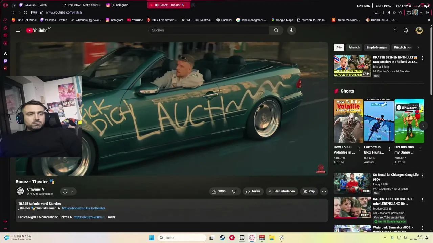Screen dimensions: 433x243
Task: Open the Opera GX main menu logo
Action: tap(5, 5)
